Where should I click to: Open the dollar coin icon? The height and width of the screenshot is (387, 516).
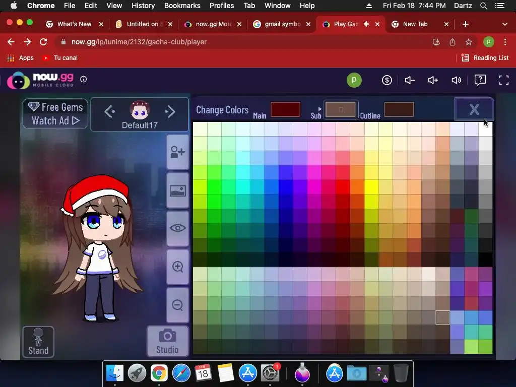tap(386, 80)
